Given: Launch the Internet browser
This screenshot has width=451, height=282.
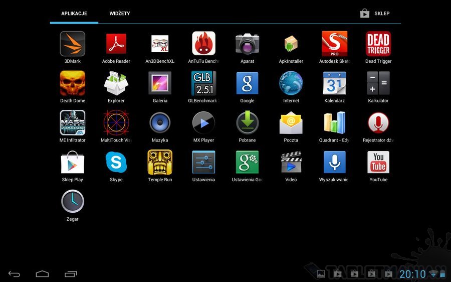Looking at the screenshot, I should 291,83.
